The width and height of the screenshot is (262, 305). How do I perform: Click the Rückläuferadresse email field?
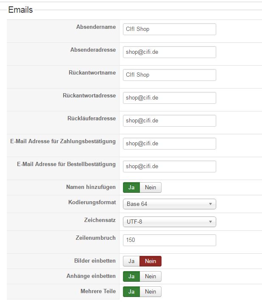169,121
